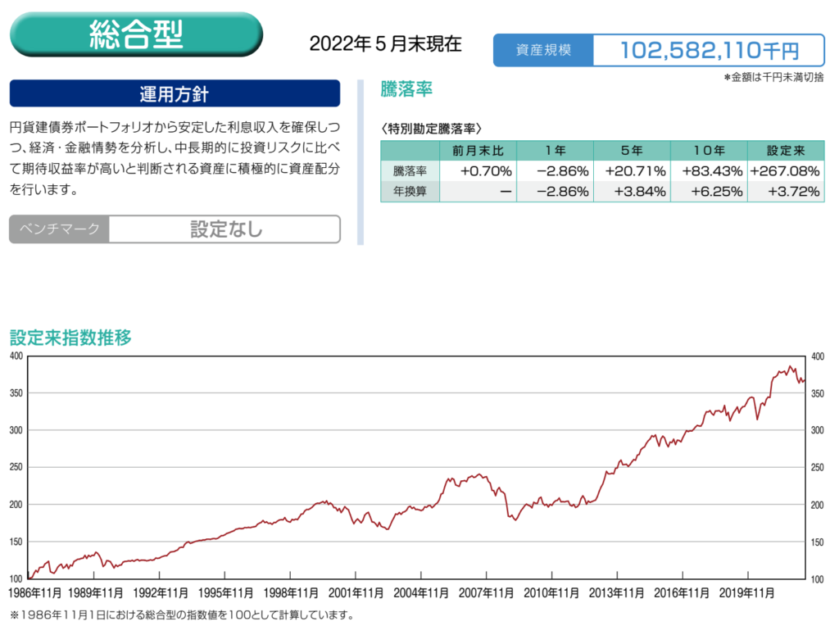Click the 10年 column header
This screenshot has height=626, width=839.
[709, 151]
